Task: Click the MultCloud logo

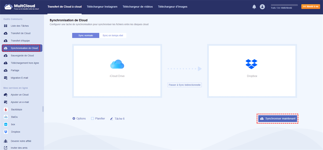Action: (22, 7)
